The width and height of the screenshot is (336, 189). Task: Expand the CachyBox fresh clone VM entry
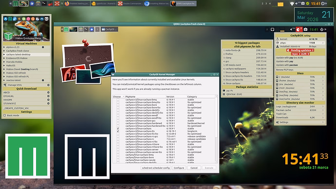[26, 51]
